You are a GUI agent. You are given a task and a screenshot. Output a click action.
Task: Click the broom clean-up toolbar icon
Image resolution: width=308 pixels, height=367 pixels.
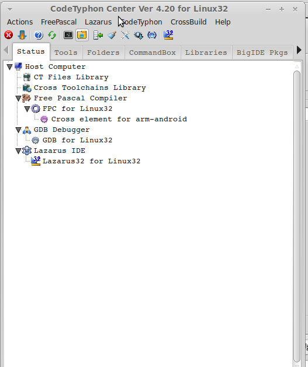point(112,35)
